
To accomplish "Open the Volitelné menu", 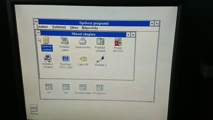I will (x=59, y=27).
